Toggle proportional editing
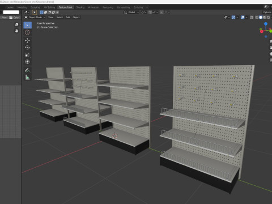Image resolution: width=272 pixels, height=204 pixels. click(x=161, y=12)
